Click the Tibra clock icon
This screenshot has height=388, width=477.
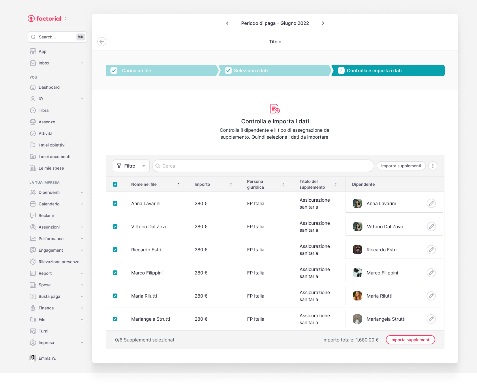point(33,110)
